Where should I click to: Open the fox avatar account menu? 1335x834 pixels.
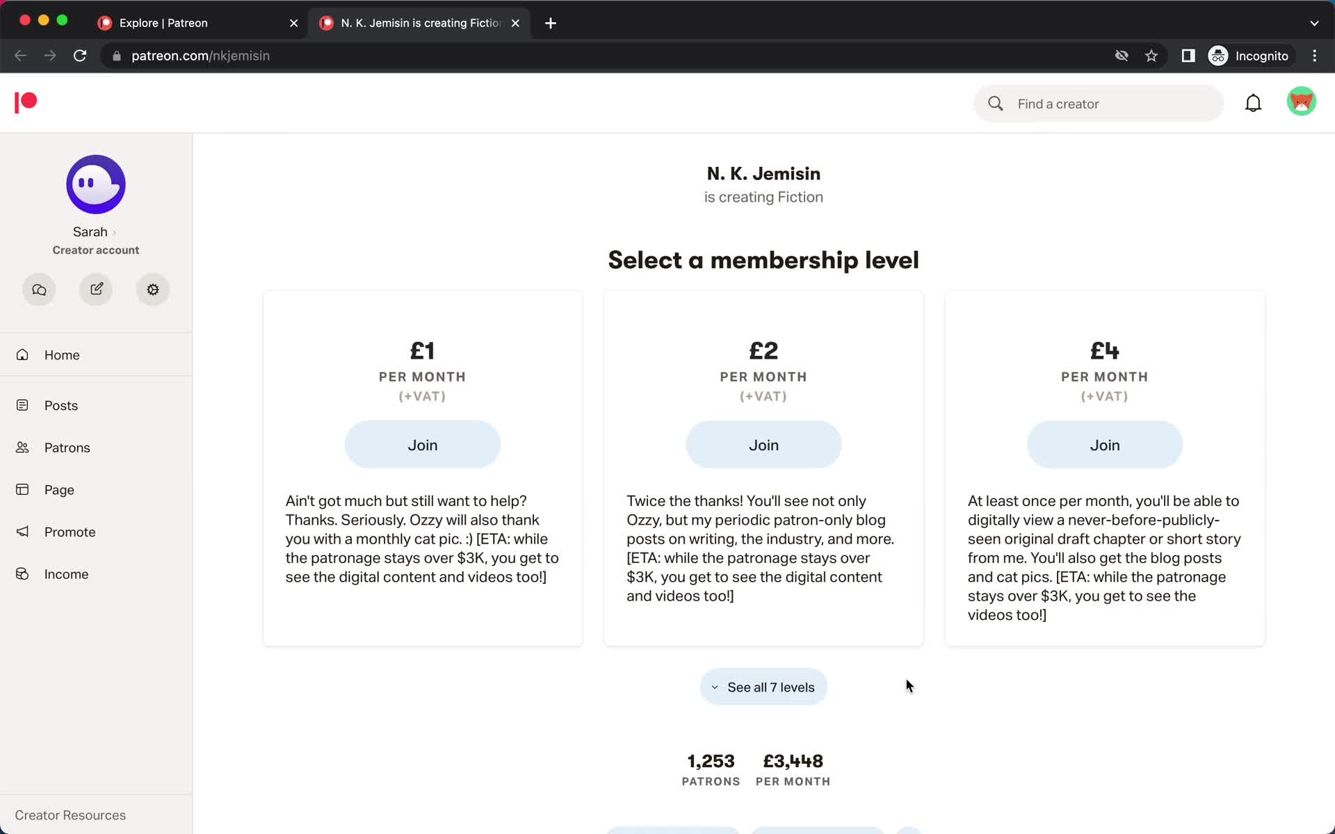pos(1301,101)
